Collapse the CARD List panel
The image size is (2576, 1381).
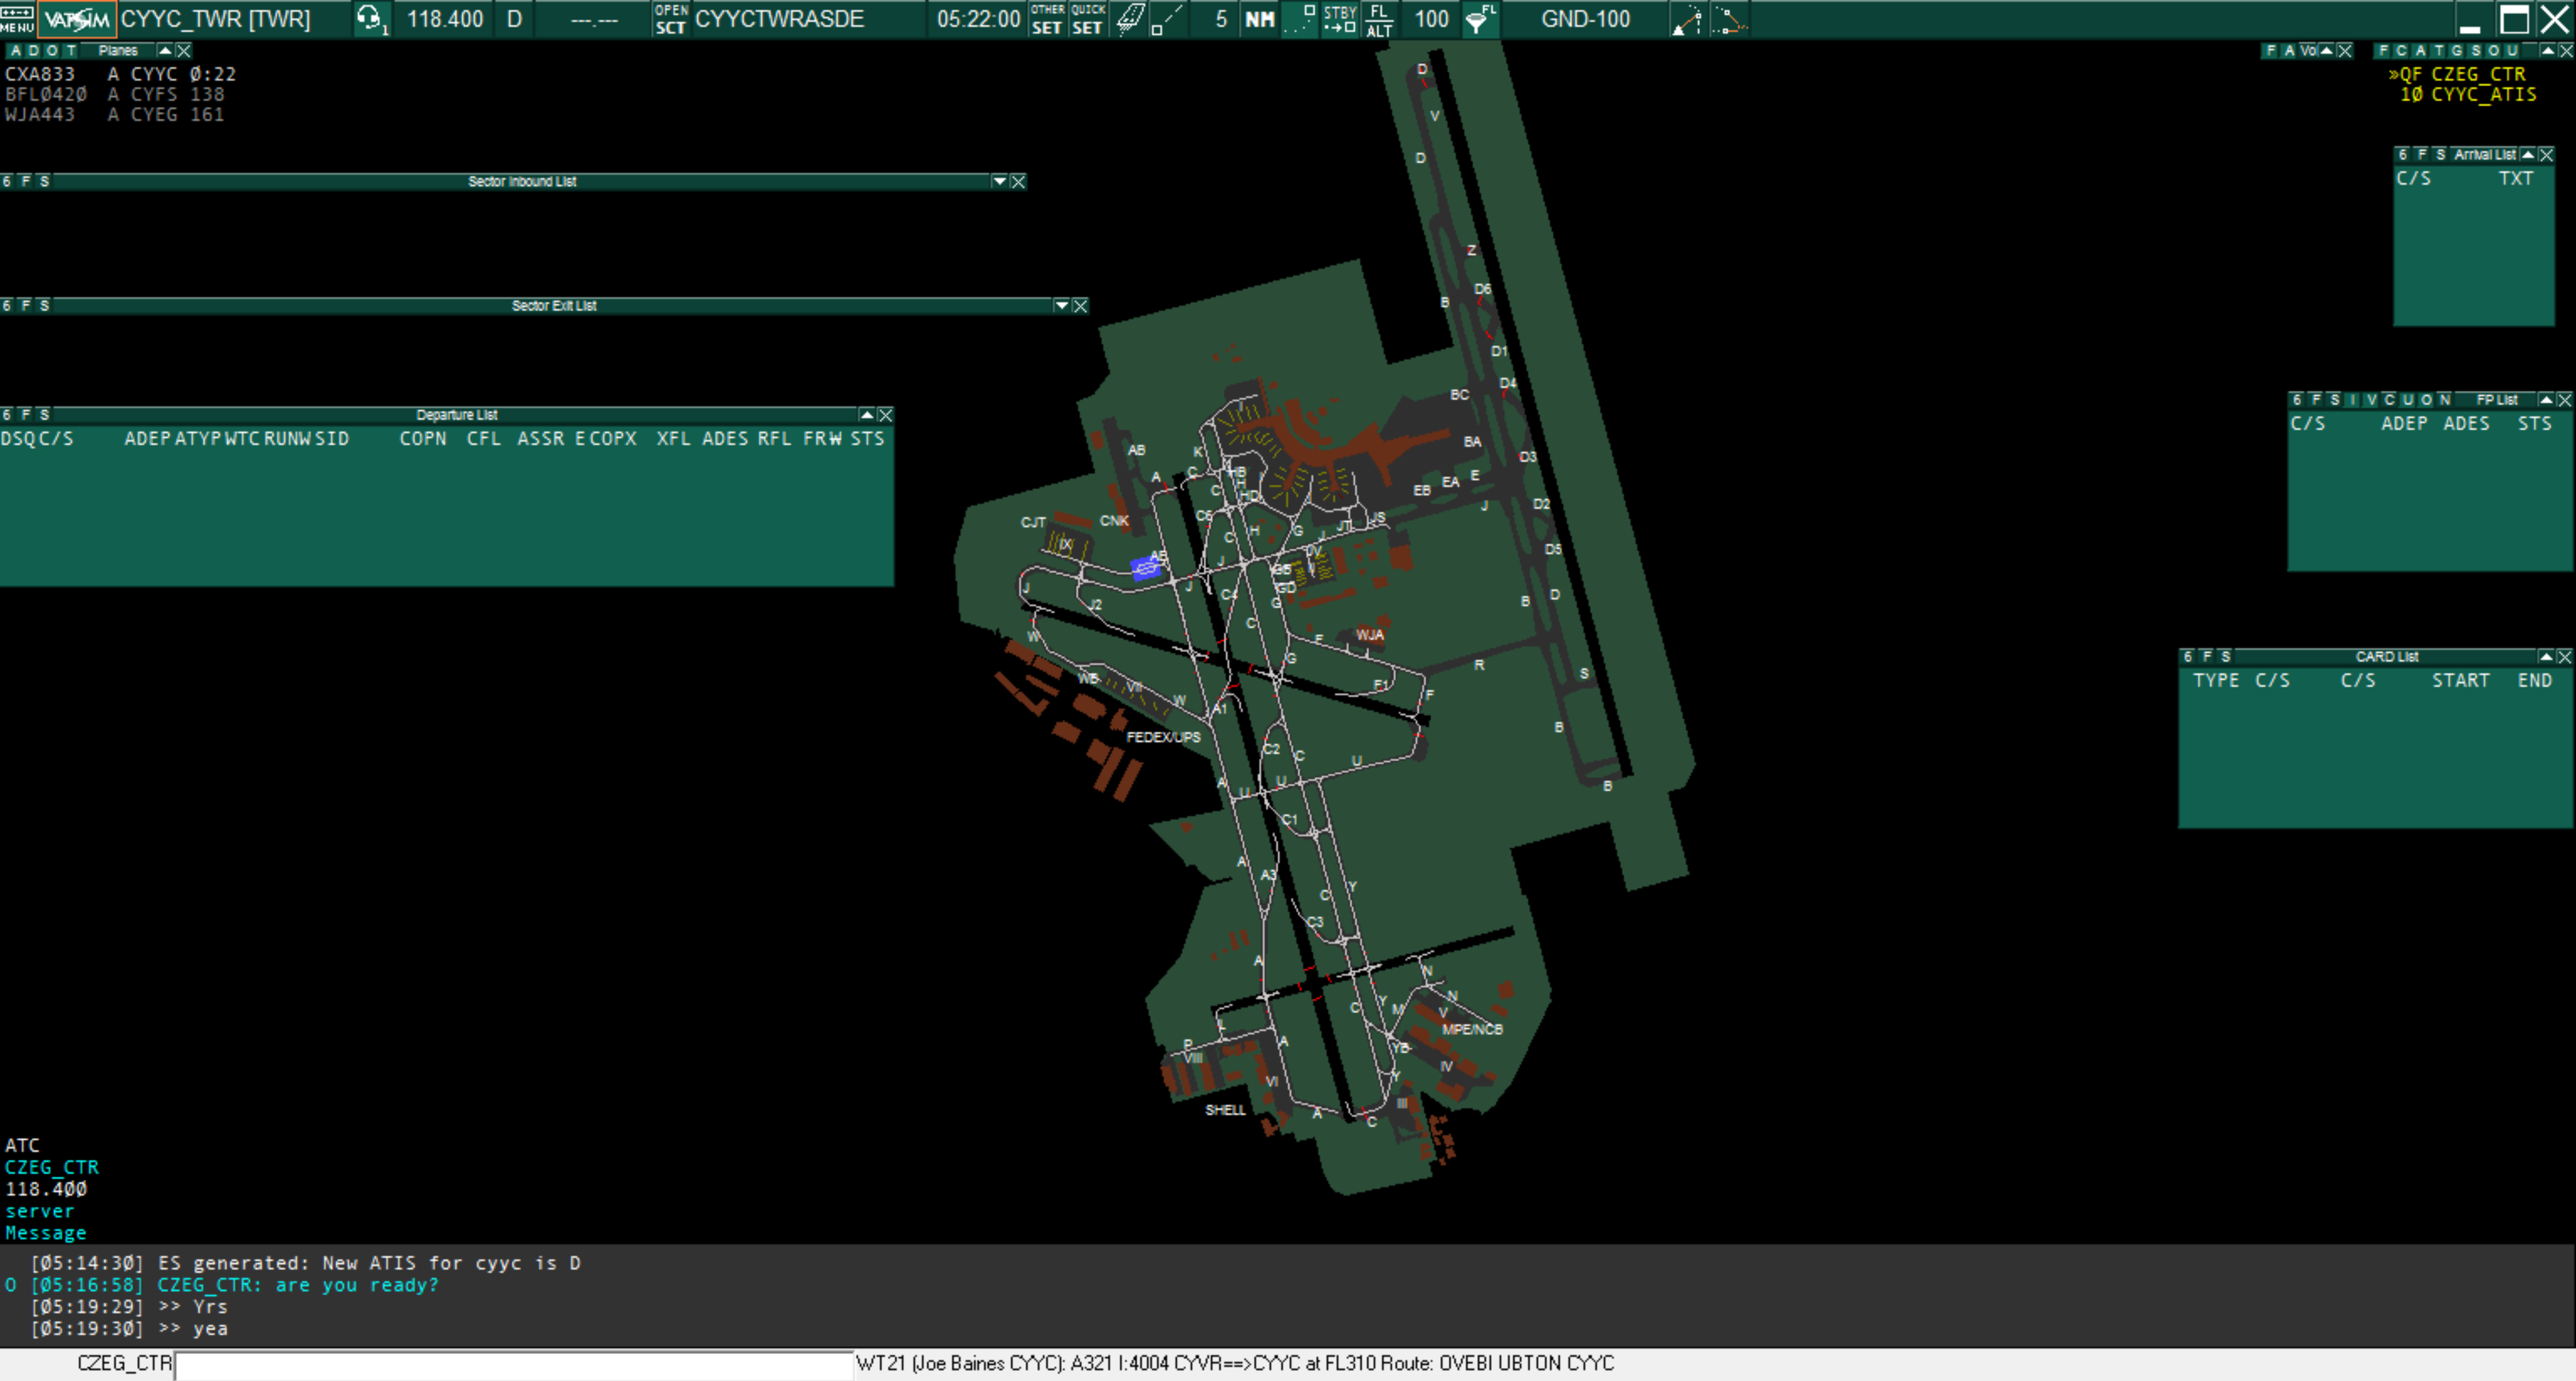[2546, 656]
